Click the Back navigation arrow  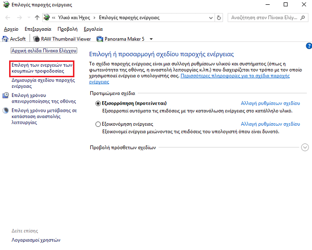(x=8, y=18)
